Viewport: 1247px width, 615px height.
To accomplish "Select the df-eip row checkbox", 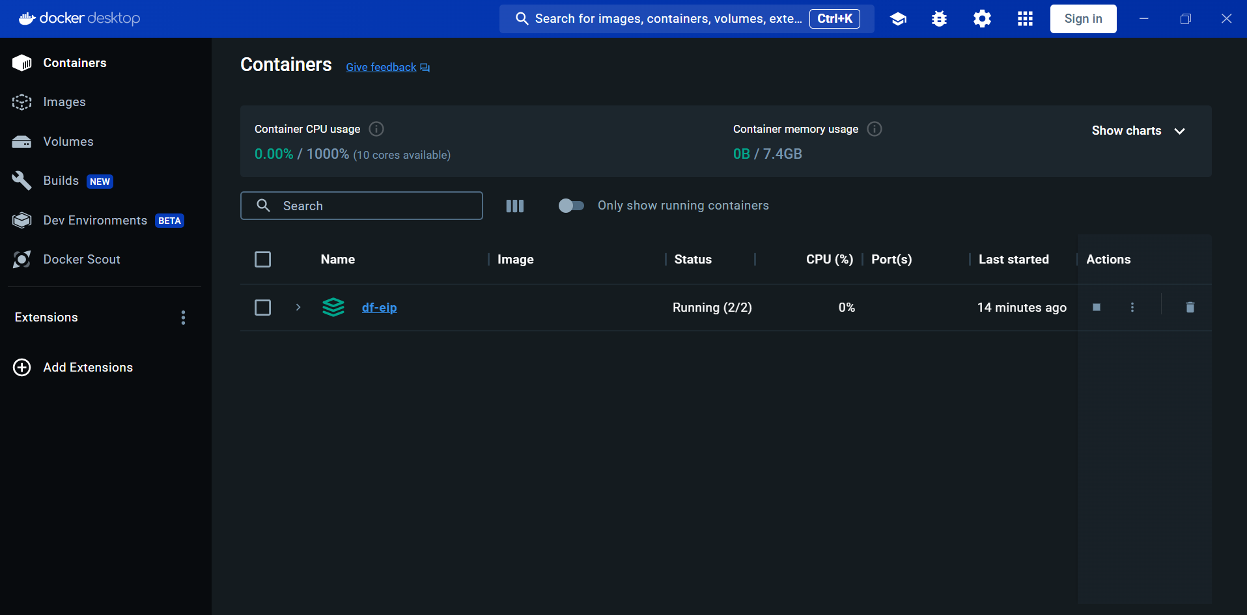I will (262, 307).
